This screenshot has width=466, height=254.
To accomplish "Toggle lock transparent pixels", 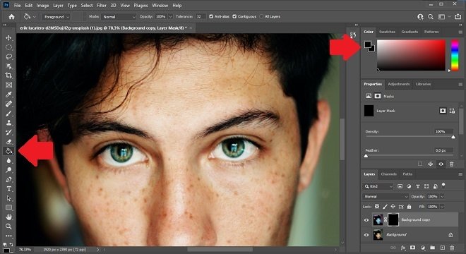I will click(x=377, y=207).
